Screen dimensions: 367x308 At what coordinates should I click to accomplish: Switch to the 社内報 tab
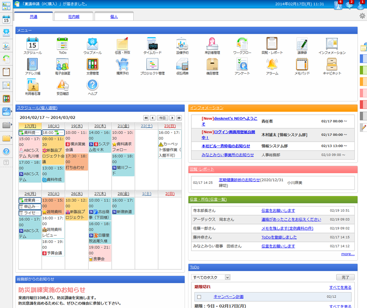click(x=73, y=17)
